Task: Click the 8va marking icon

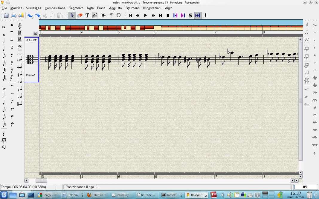Action: coord(307,104)
